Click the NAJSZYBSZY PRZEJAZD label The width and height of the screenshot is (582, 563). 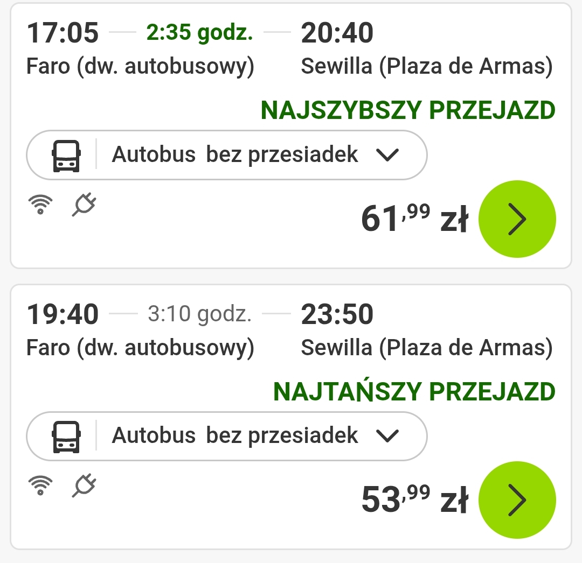click(x=408, y=110)
